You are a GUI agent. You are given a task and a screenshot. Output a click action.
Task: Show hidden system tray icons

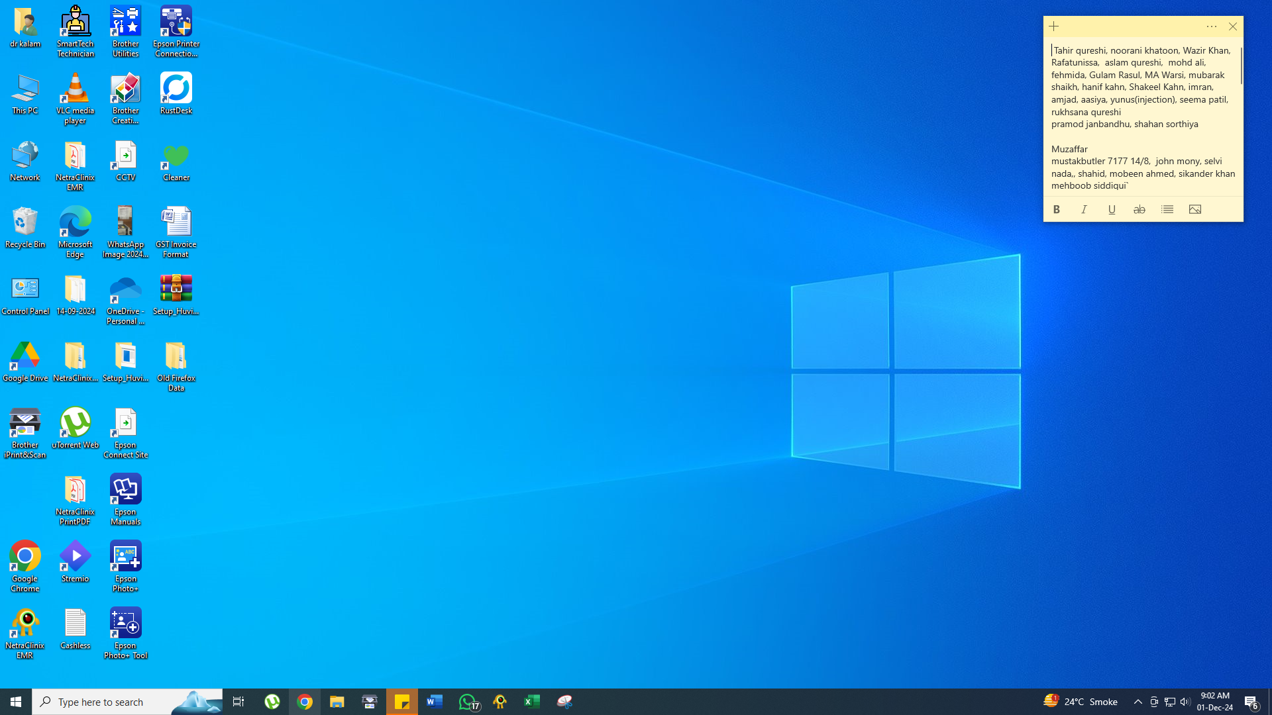click(1138, 702)
